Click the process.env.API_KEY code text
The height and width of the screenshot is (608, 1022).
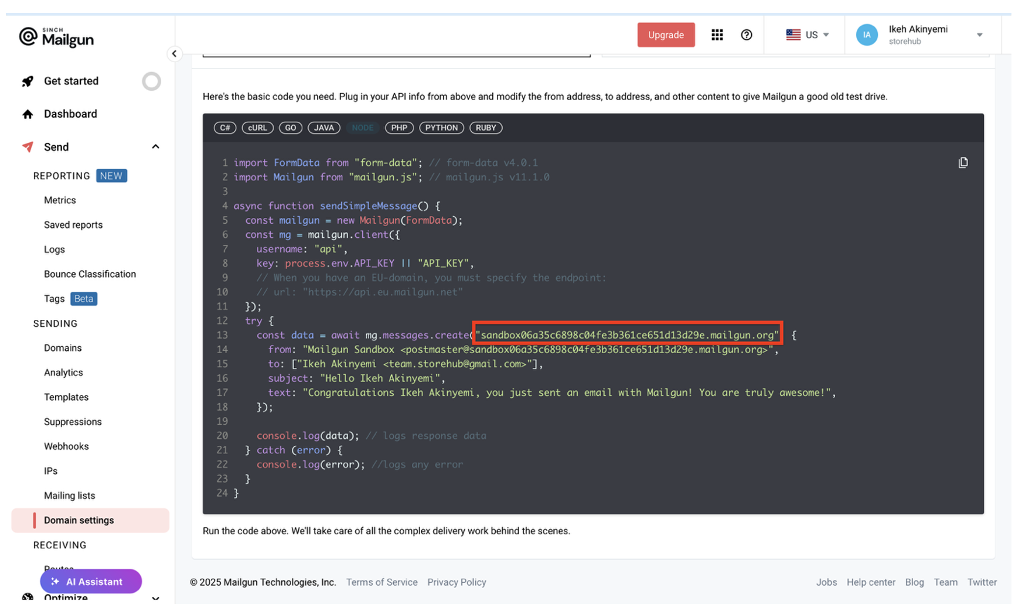[x=339, y=264]
